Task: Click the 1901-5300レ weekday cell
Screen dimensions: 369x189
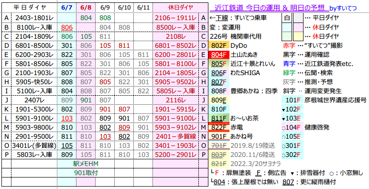Action: (34, 110)
